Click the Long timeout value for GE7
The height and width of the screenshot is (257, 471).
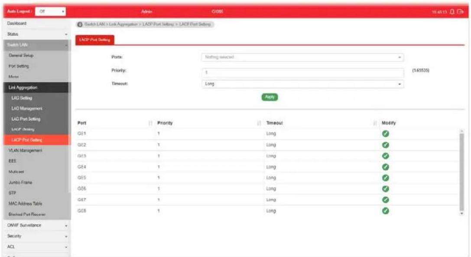click(271, 200)
